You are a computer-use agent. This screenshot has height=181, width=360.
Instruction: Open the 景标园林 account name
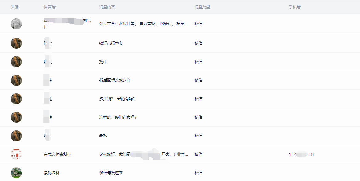click(52, 173)
